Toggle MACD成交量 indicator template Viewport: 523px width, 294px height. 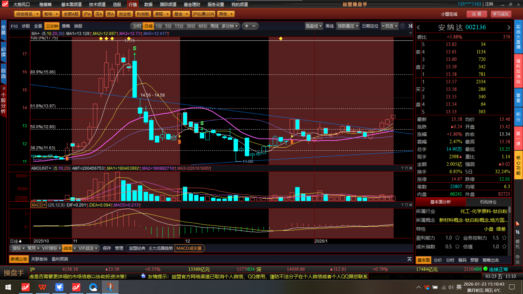click(189, 248)
